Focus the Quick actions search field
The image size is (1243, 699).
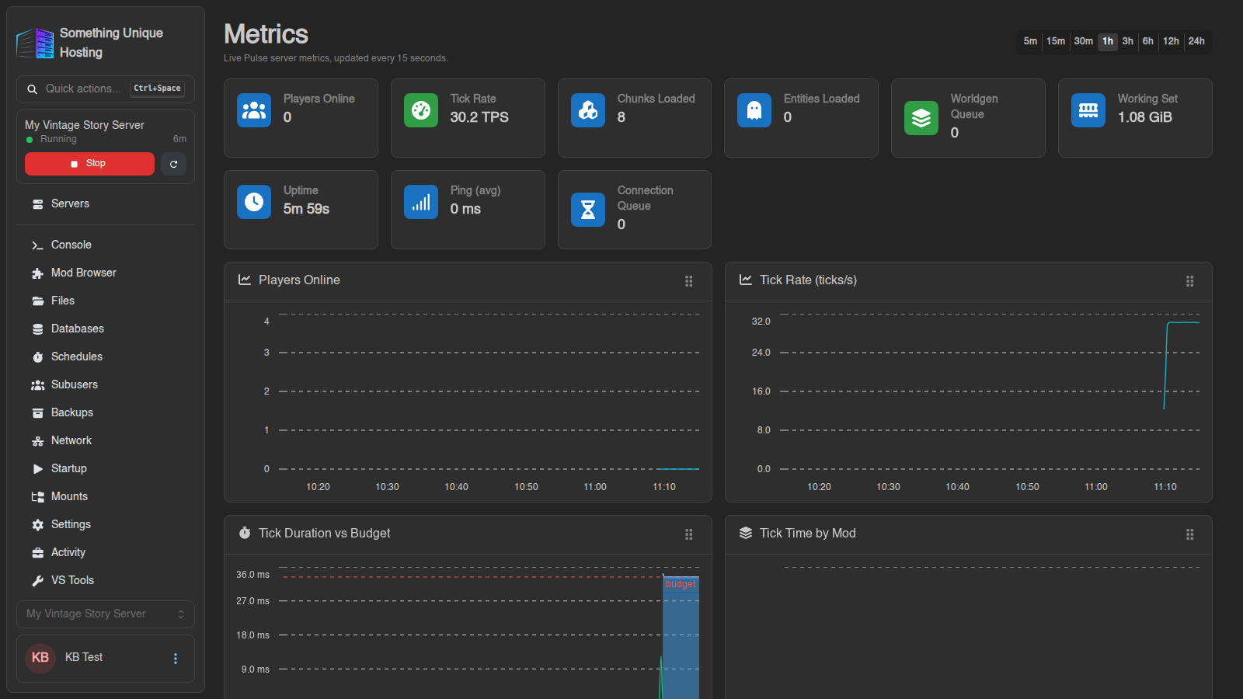106,89
